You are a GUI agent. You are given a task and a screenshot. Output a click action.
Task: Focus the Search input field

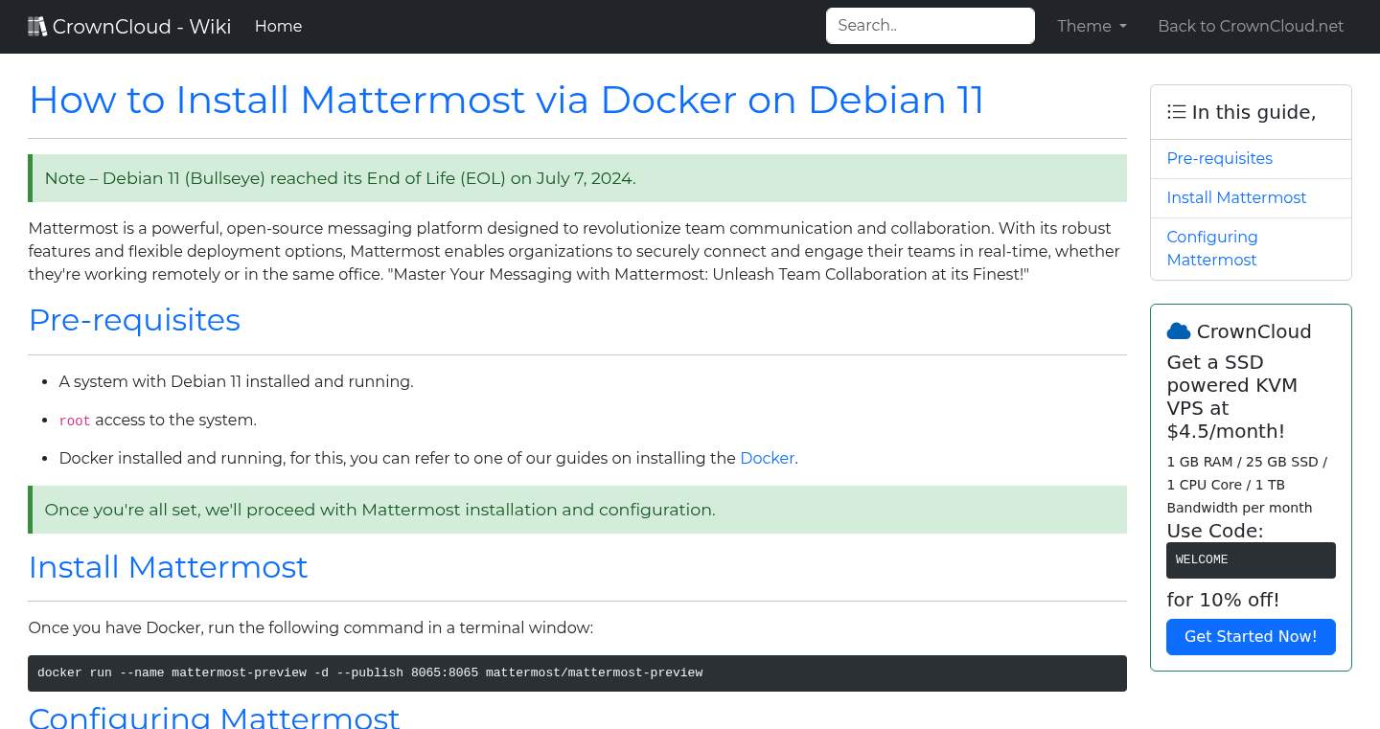point(930,26)
